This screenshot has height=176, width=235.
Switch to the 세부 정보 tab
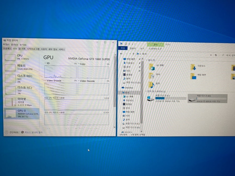53,49
